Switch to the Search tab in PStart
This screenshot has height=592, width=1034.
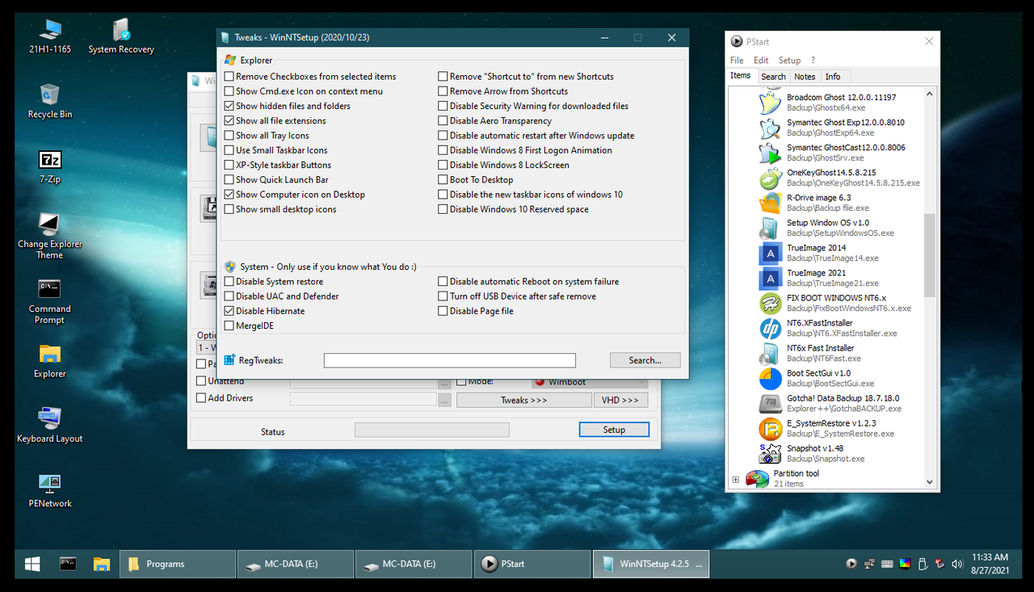point(773,77)
